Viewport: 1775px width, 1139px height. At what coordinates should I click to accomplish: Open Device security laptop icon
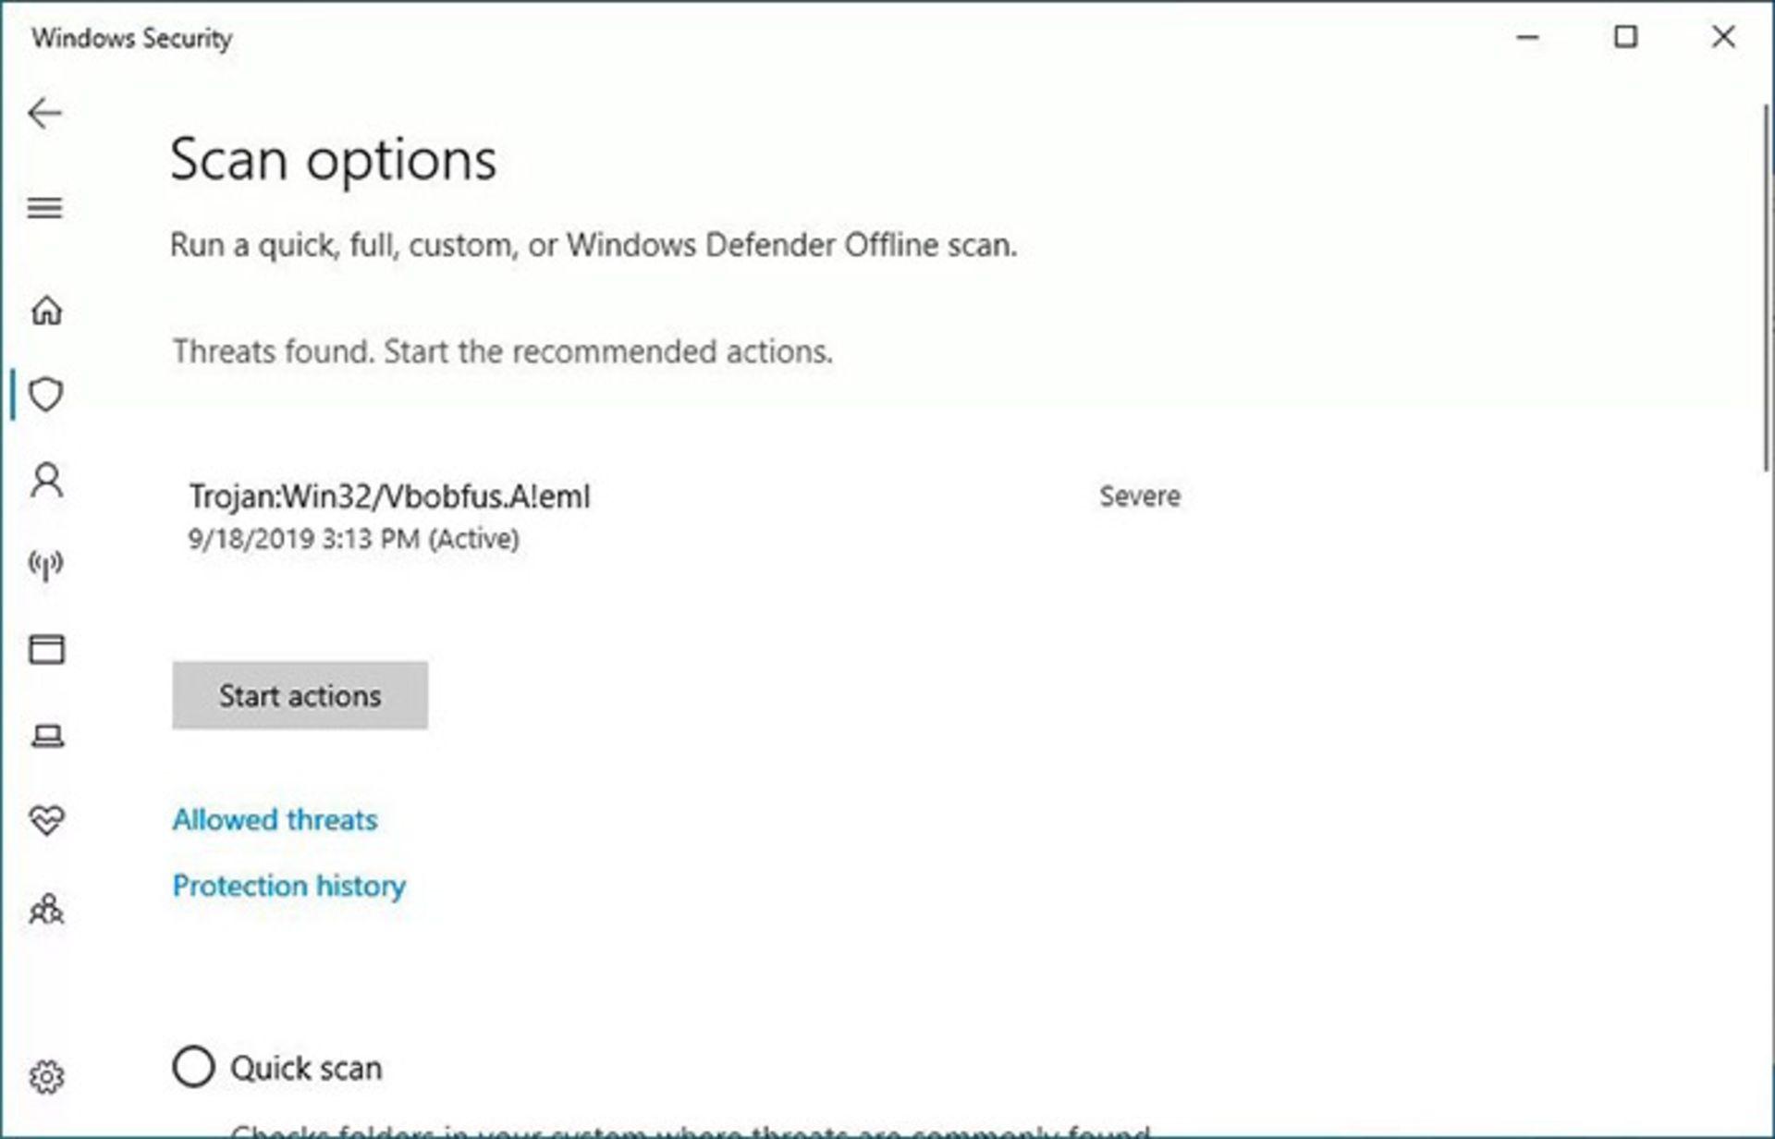coord(46,736)
